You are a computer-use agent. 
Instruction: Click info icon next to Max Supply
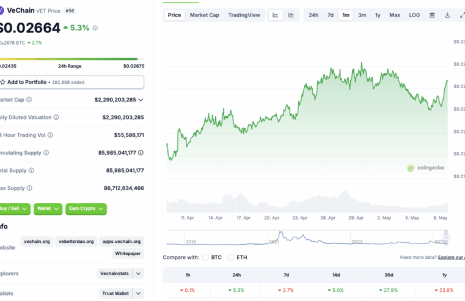29,188
